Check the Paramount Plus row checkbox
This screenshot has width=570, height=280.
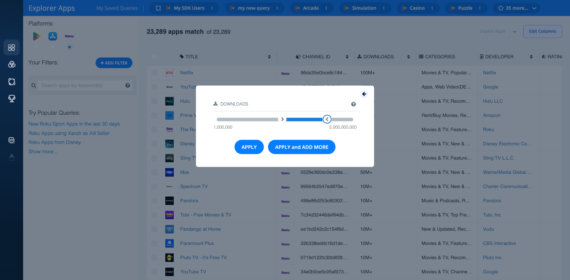pyautogui.click(x=154, y=244)
